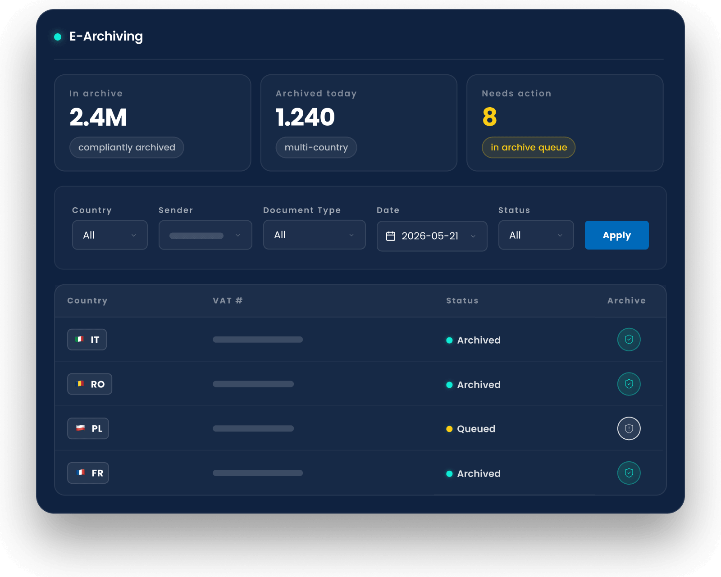Viewport: 721px width, 577px height.
Task: Click the archive shield icon for RO row
Action: pyautogui.click(x=629, y=384)
